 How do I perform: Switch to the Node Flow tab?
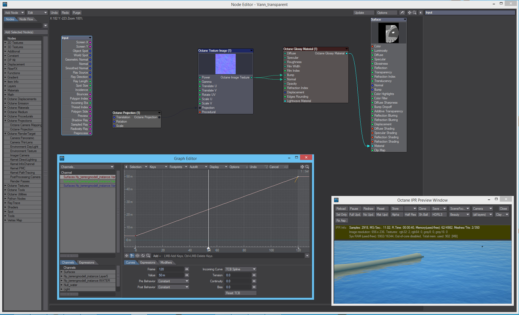26,19
